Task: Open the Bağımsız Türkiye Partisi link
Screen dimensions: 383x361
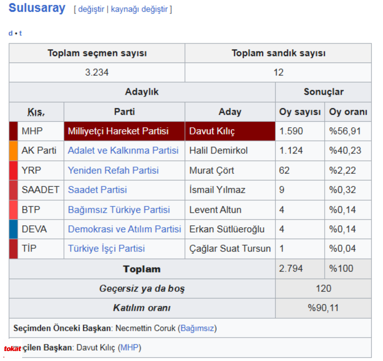Action: click(119, 210)
